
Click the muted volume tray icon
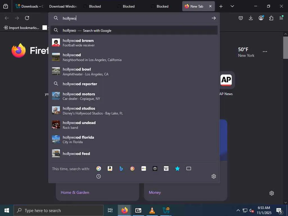tap(251, 210)
